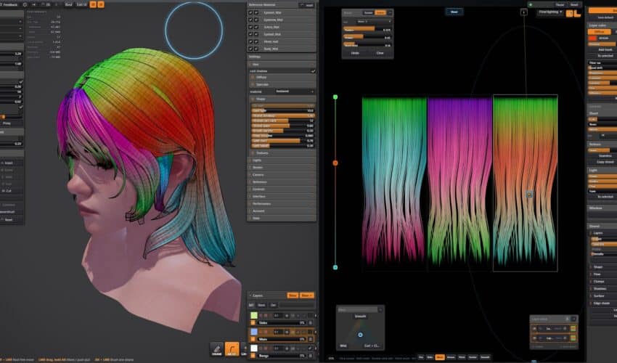Click the Pause button at top right
617x363 pixels.
560,5
